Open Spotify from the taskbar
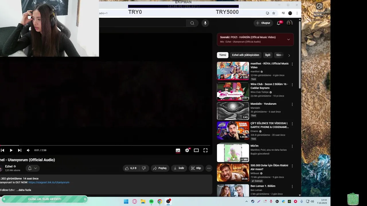Image resolution: width=367 pixels, height=206 pixels. 151,201
